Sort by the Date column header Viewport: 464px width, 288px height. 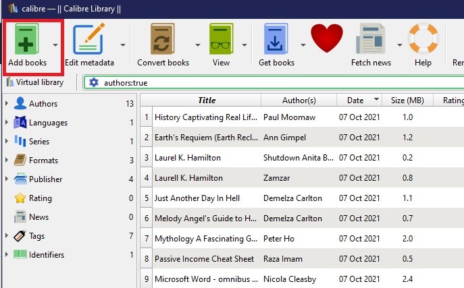click(x=359, y=100)
